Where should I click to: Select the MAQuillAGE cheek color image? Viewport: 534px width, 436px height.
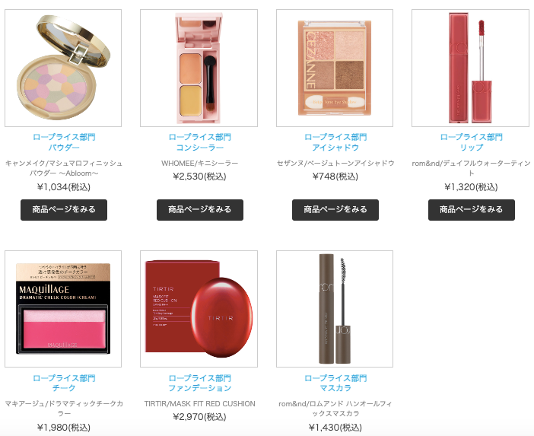[63, 309]
